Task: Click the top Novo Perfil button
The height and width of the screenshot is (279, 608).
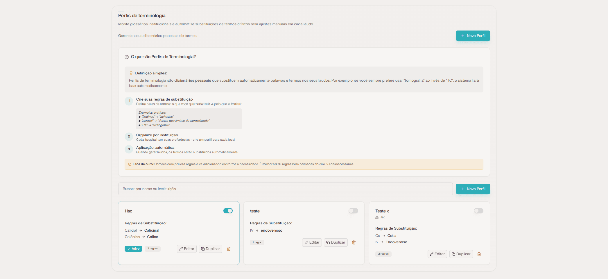Action: 473,36
